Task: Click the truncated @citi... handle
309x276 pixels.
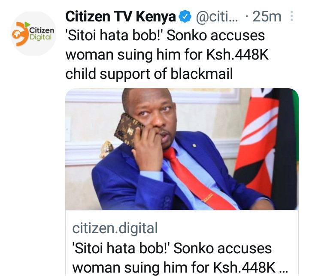Action: [217, 17]
